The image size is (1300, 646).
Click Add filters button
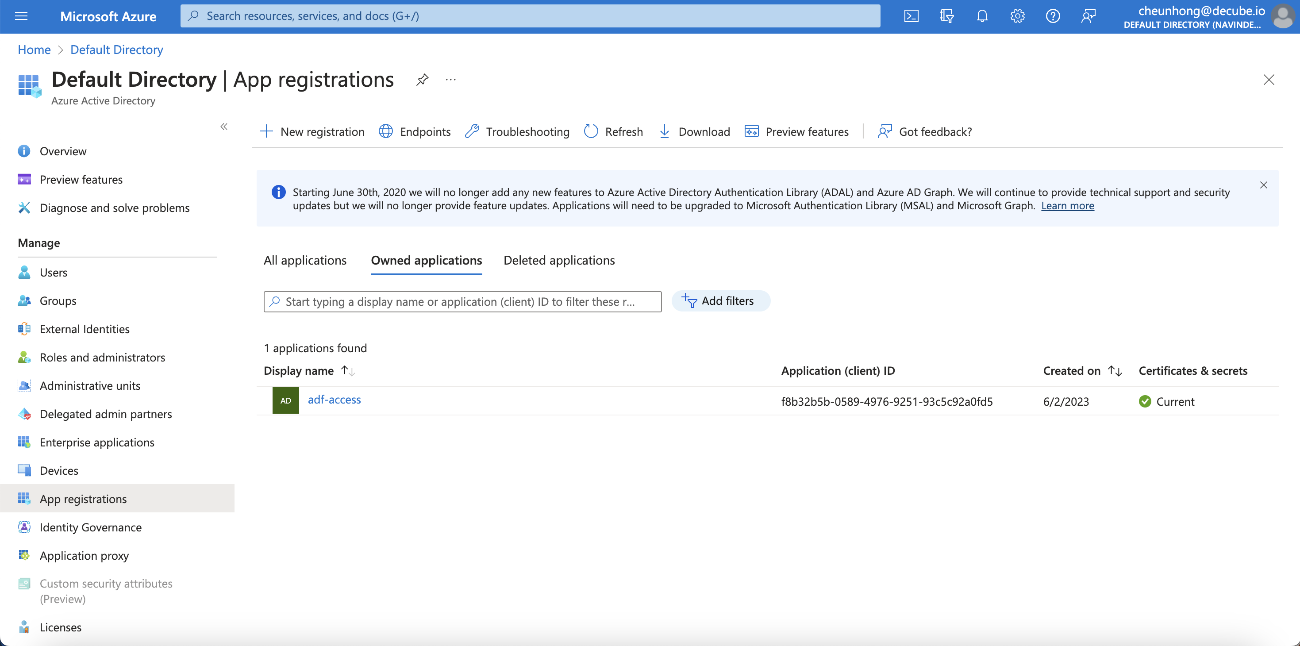click(x=720, y=301)
